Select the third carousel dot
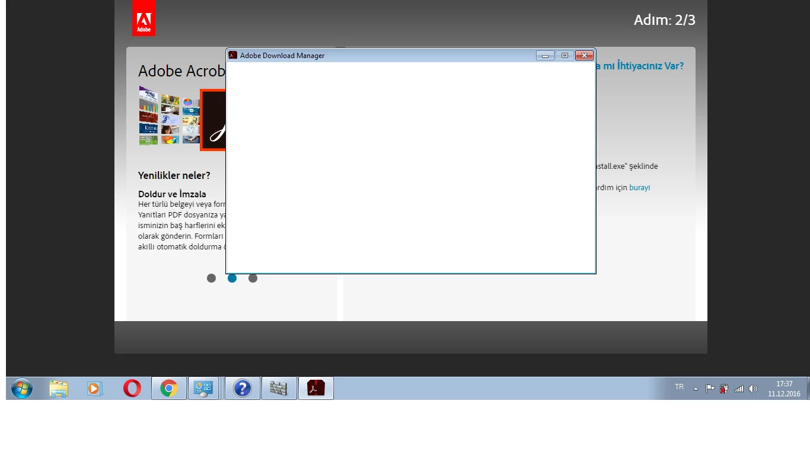 [253, 278]
